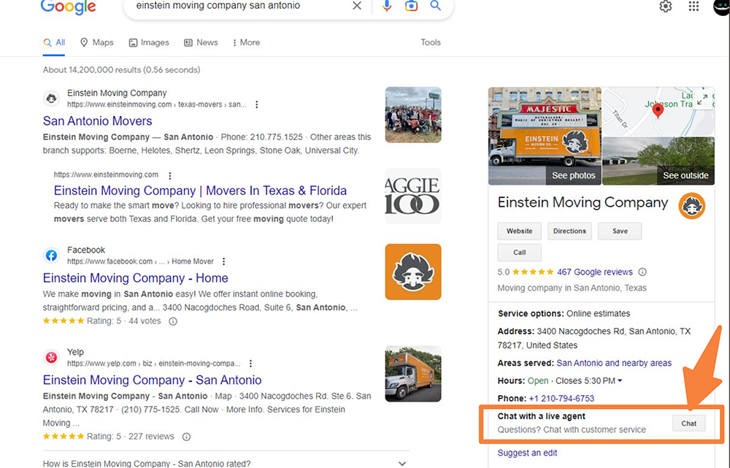
Task: Go to the Google logo homepage
Action: point(69,7)
